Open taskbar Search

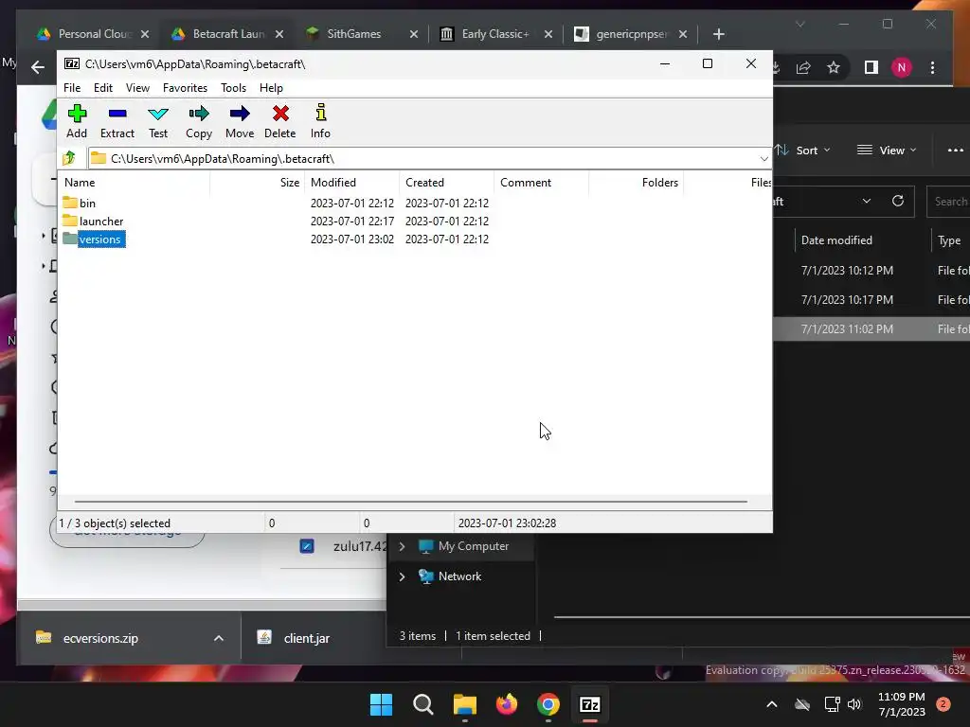423,704
